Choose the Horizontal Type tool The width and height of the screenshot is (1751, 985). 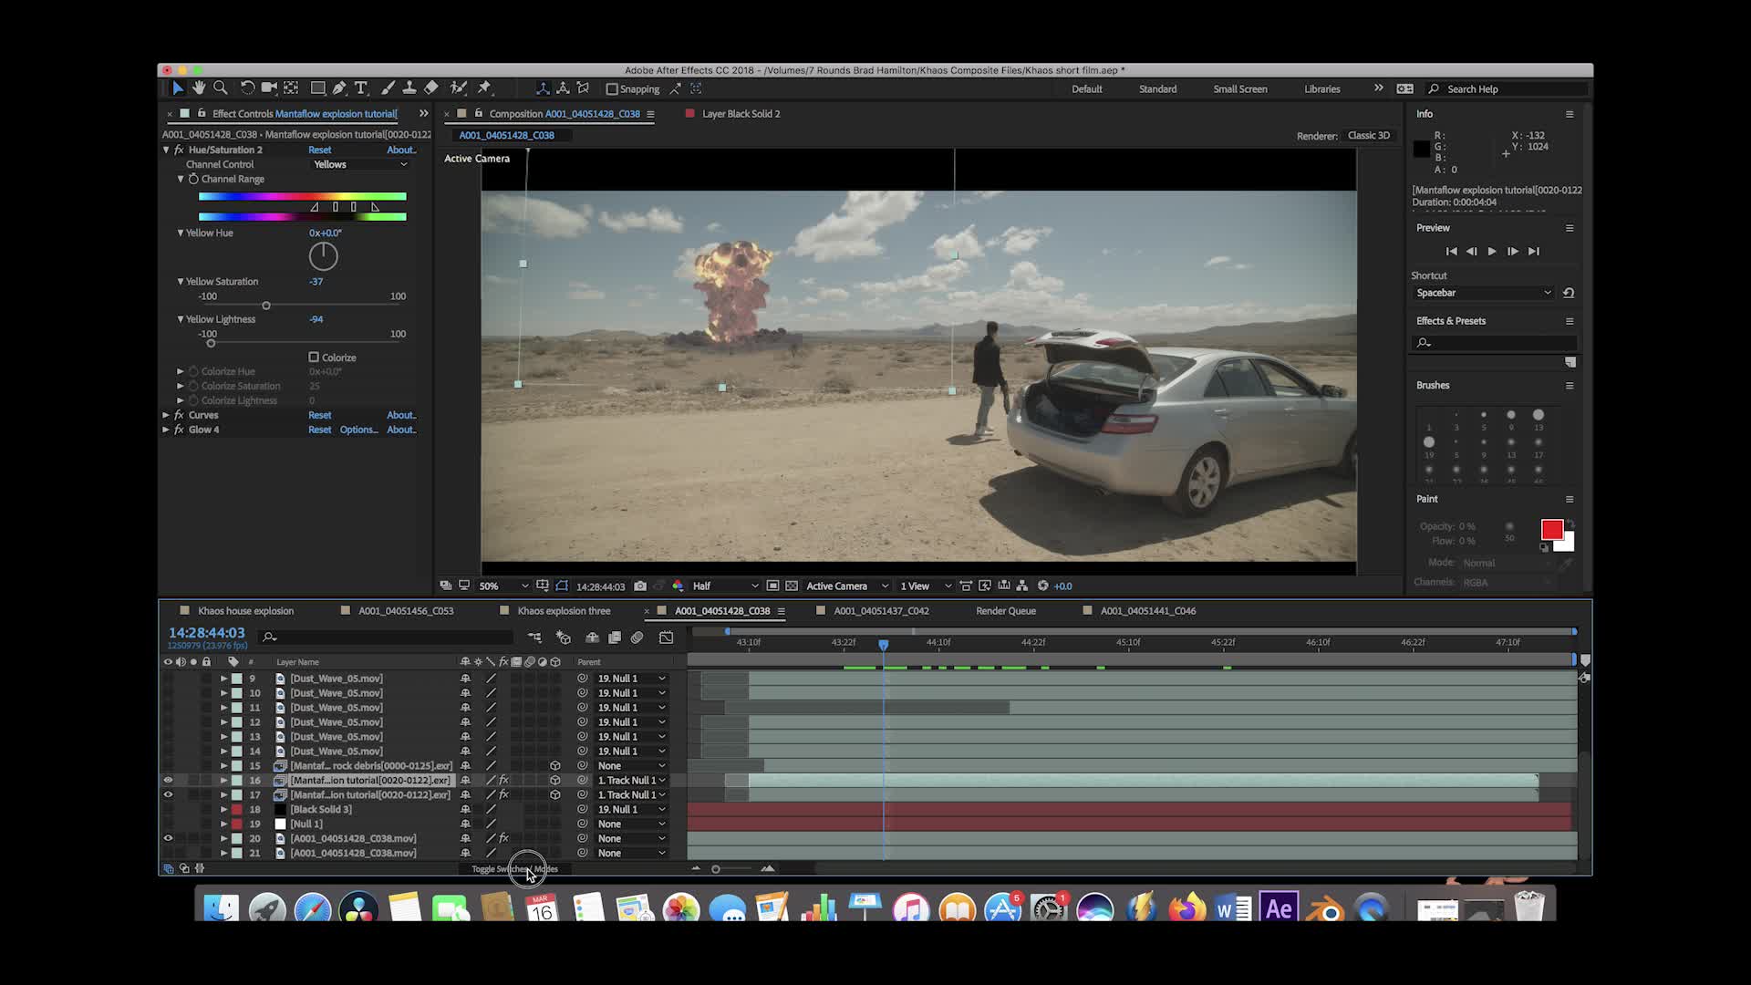click(x=361, y=88)
